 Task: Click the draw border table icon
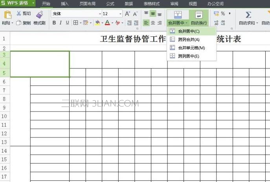point(86,23)
